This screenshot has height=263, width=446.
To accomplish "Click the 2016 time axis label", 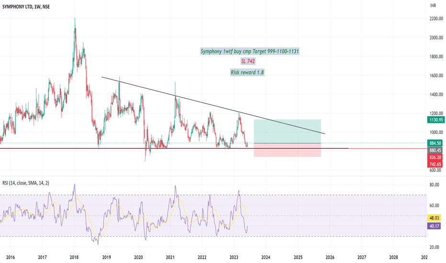I will point(10,257).
